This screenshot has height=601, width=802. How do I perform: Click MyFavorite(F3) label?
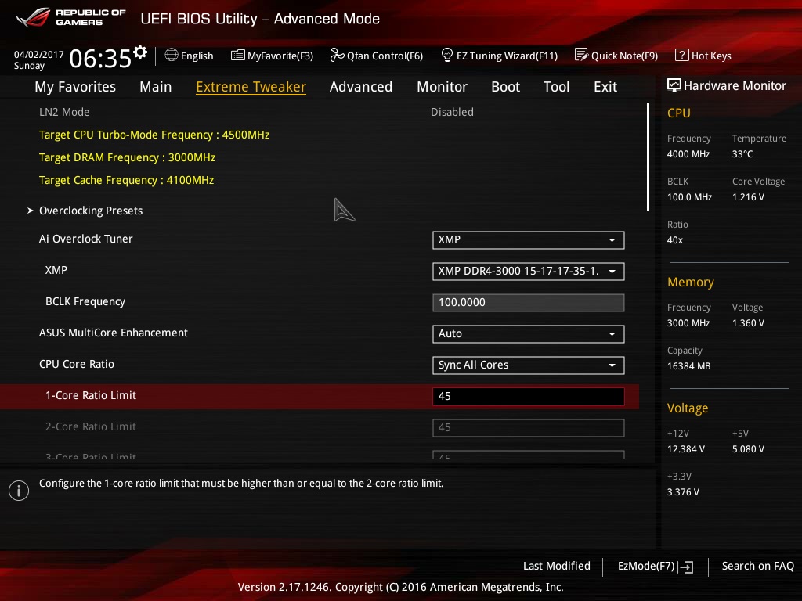tap(280, 56)
